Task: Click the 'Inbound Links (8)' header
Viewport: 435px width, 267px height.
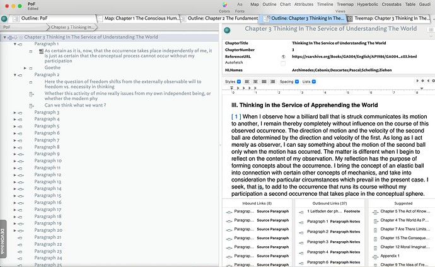Action: [x=257, y=203]
